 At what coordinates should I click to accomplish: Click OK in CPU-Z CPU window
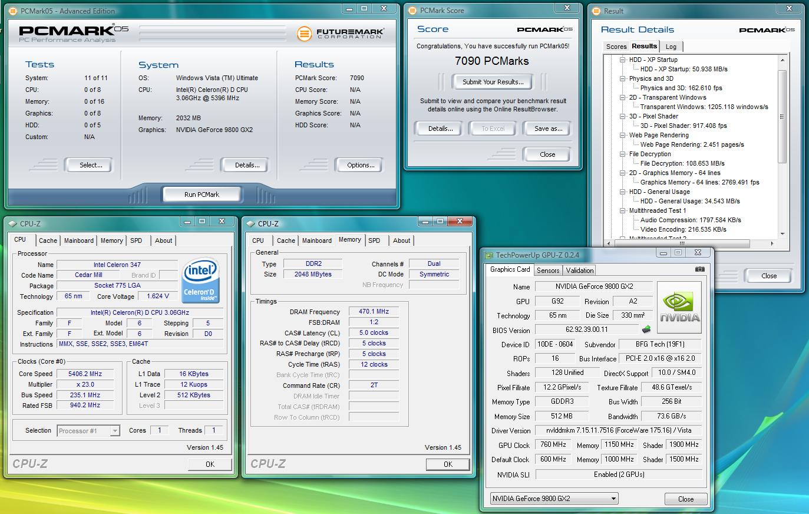(x=210, y=464)
